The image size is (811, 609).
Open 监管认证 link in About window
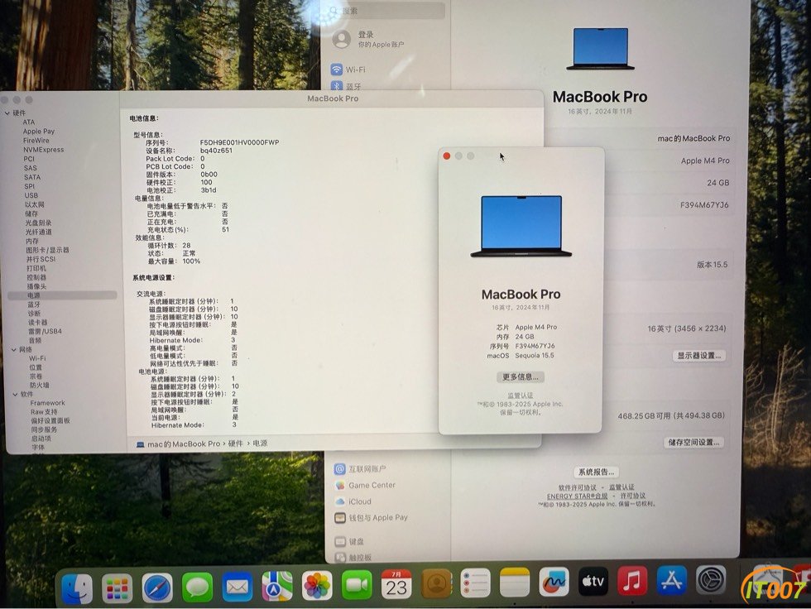[x=520, y=395]
